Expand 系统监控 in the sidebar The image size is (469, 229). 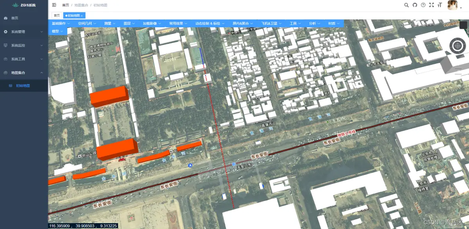[x=24, y=45]
